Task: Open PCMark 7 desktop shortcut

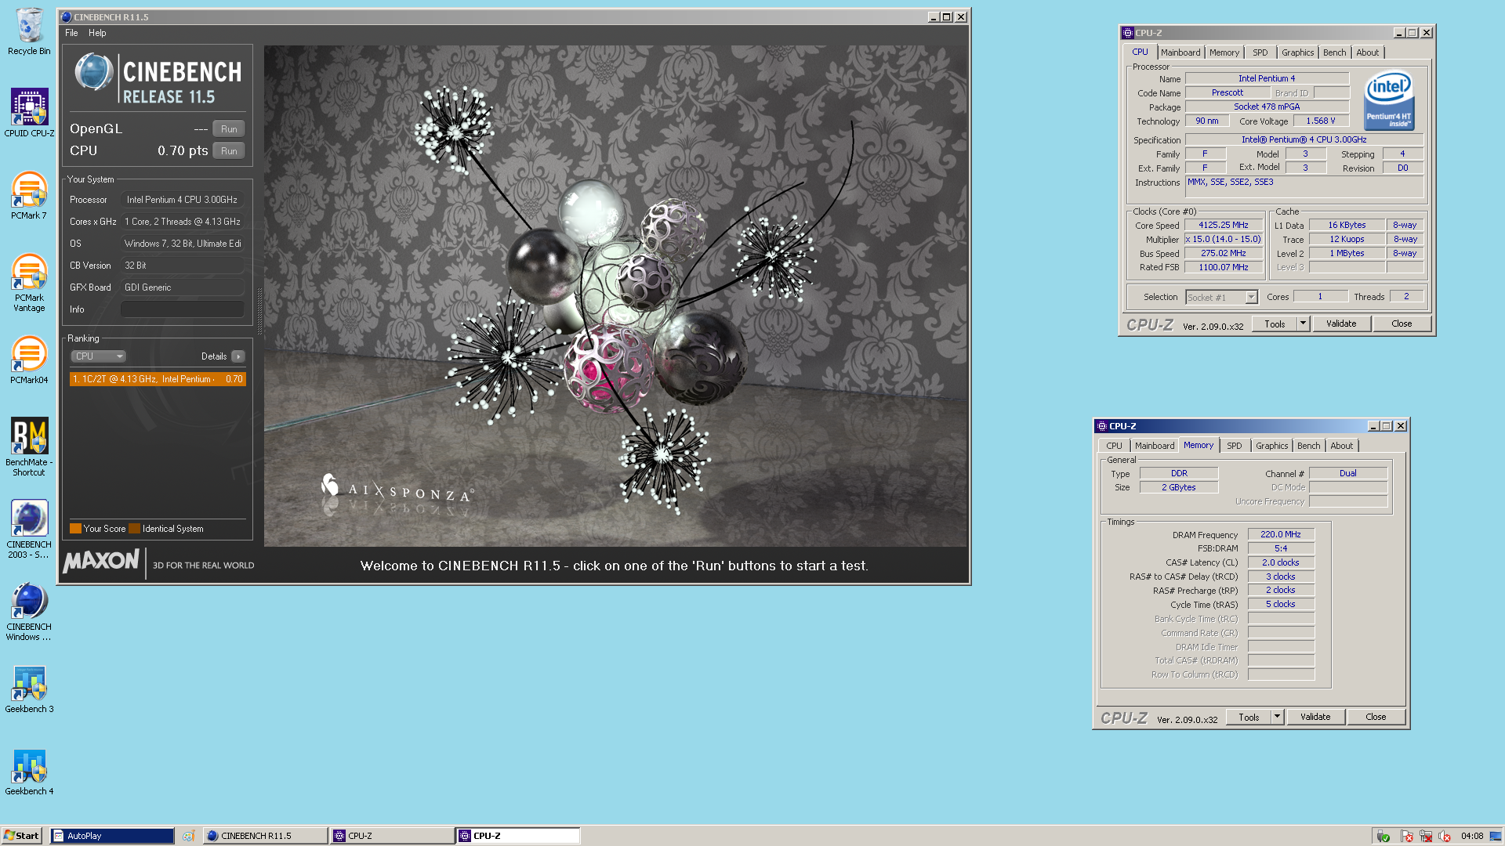Action: pyautogui.click(x=29, y=195)
